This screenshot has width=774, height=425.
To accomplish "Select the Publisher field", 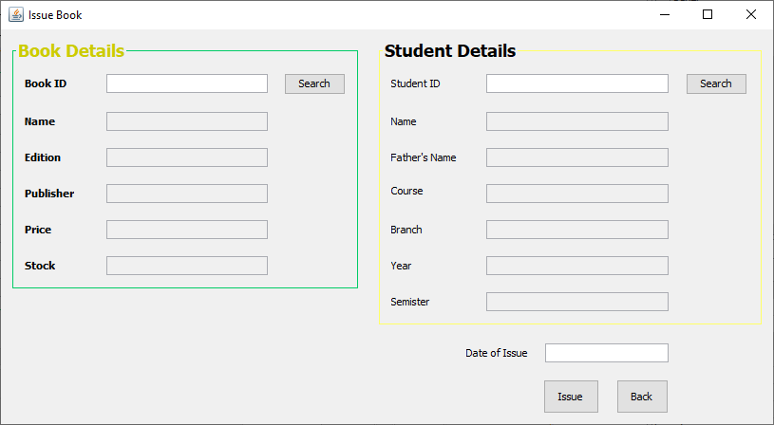I will [x=187, y=194].
